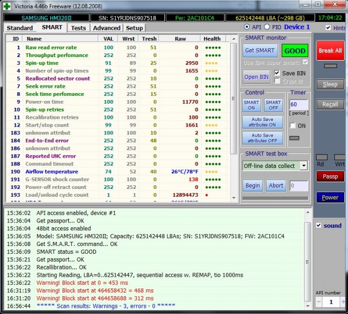Put the drive to Sleep

point(330,84)
